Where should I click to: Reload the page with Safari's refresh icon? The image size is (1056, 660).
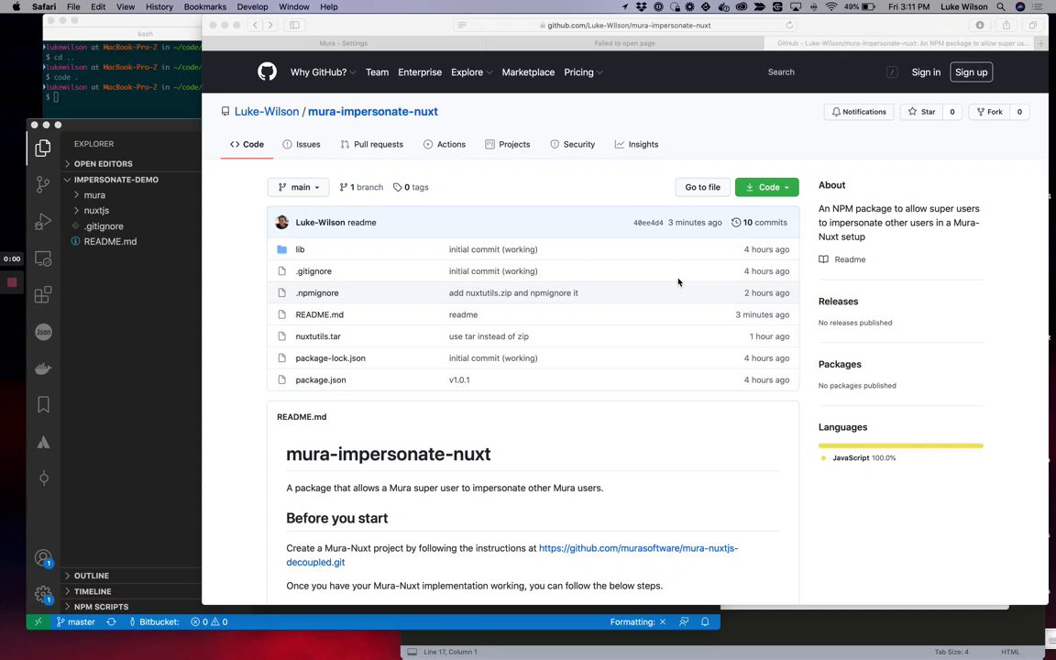[789, 25]
